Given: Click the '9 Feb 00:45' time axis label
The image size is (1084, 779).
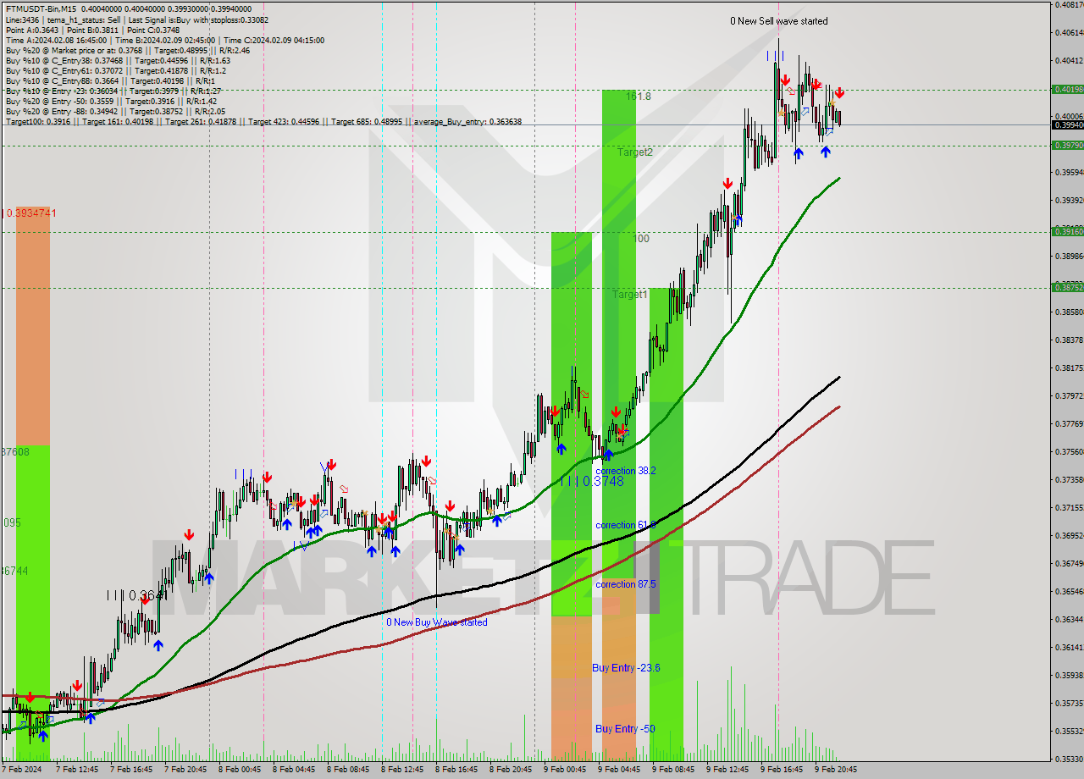Looking at the screenshot, I should (565, 770).
